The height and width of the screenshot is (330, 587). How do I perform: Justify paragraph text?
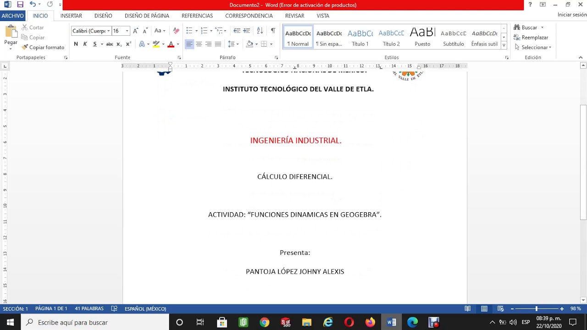(x=218, y=44)
